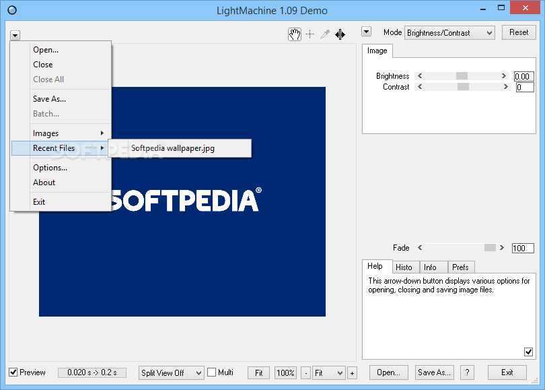
Task: Decrease Fade with the left arrow
Action: pyautogui.click(x=420, y=248)
